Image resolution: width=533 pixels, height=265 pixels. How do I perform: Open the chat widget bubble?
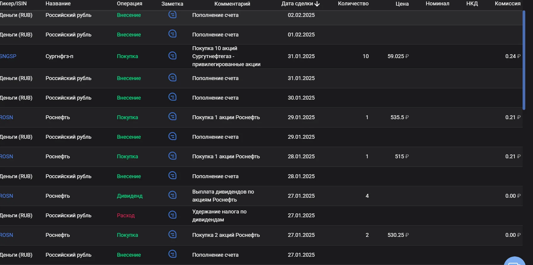click(x=515, y=261)
